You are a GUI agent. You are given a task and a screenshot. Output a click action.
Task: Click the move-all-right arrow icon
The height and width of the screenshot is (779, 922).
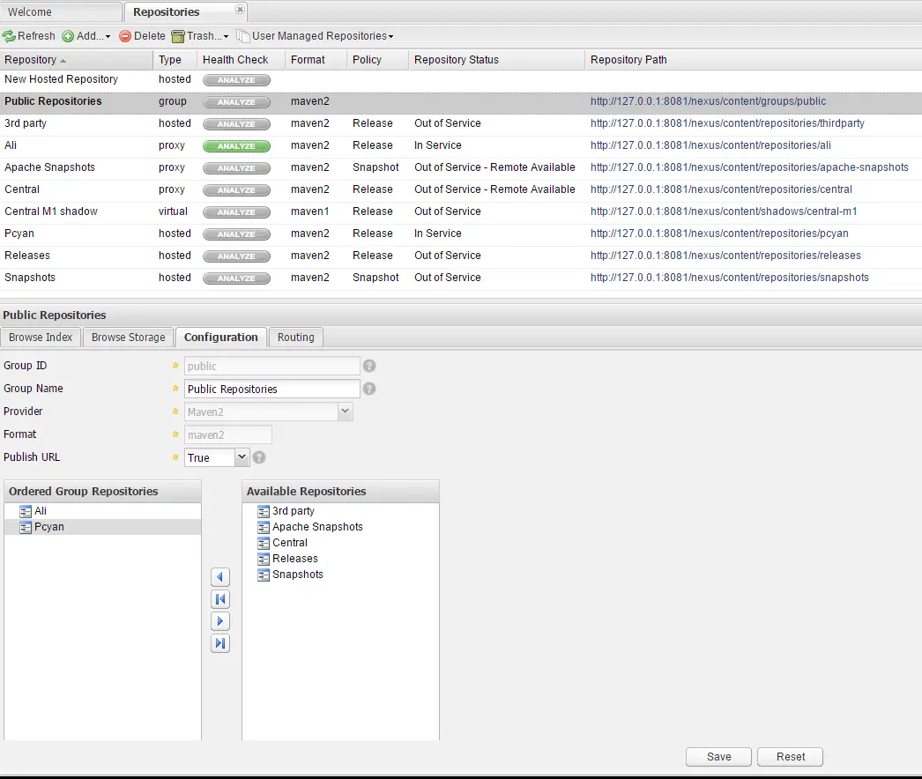(x=220, y=643)
